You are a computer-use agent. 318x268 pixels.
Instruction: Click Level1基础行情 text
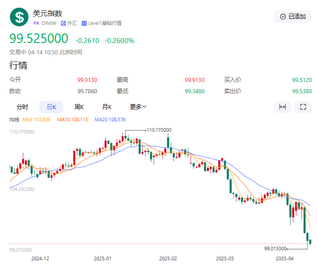(x=105, y=24)
